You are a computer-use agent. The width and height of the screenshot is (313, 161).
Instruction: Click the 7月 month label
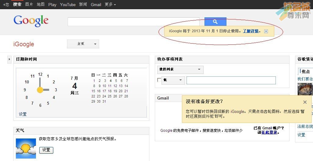(74, 78)
